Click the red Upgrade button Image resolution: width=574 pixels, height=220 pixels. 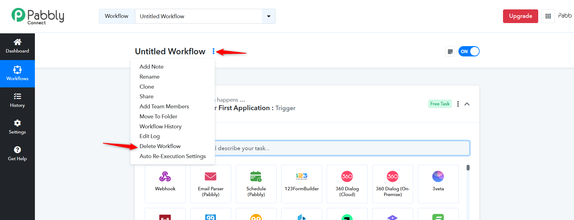tap(520, 16)
